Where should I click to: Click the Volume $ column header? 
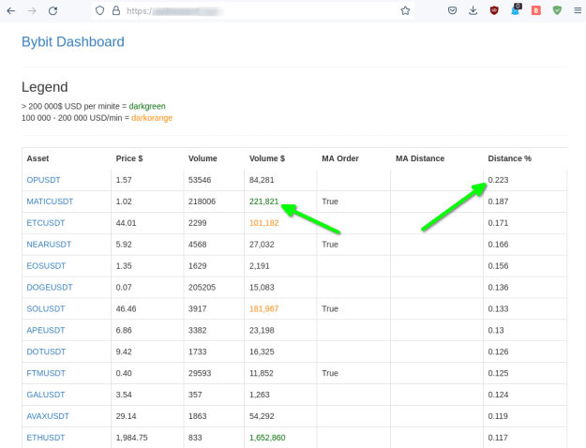click(x=267, y=158)
